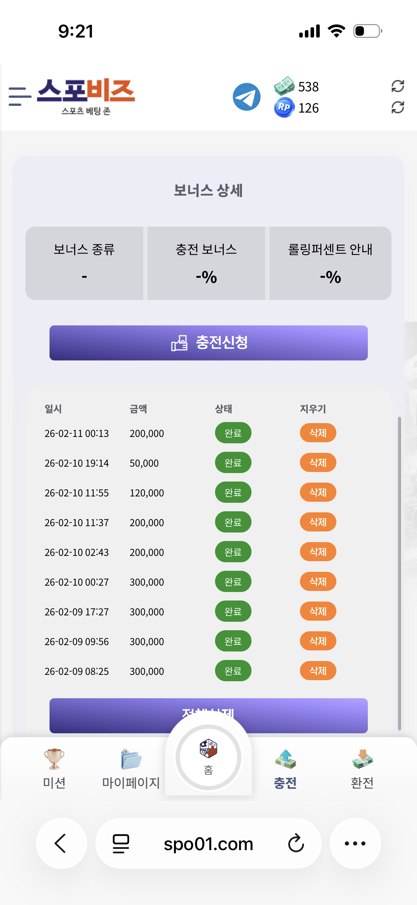Screen dimensions: 417x905
Task: Refresh the RP points balance
Action: point(398,107)
